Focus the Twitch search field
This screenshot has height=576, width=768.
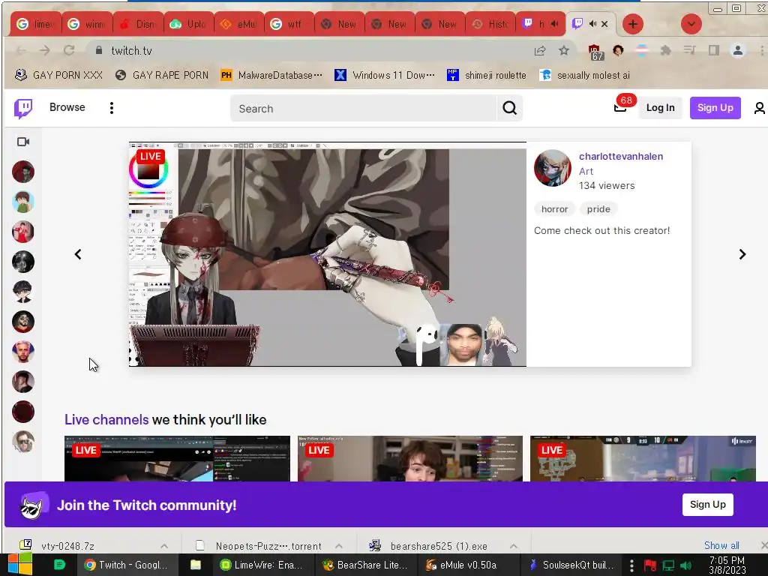tap(364, 108)
